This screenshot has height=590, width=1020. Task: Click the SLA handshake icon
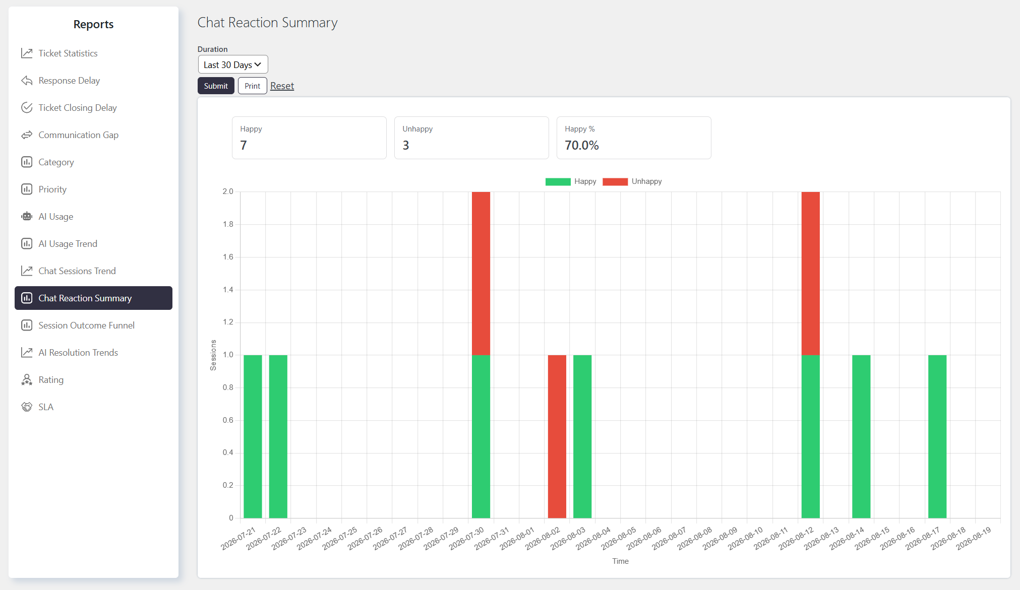[x=27, y=407]
